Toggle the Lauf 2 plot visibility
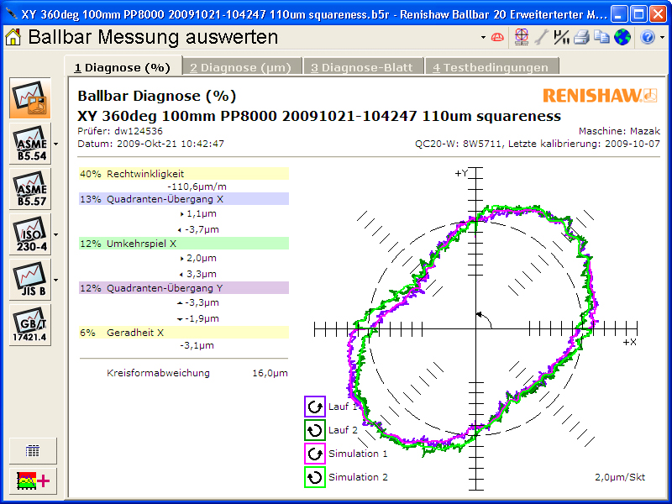 (315, 431)
